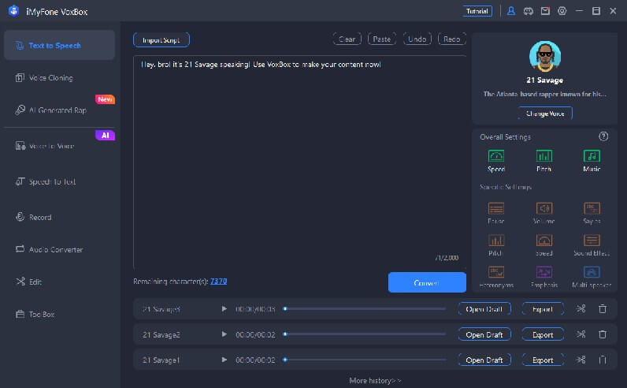
Task: Click the 21 Savage voice avatar
Action: pos(544,57)
